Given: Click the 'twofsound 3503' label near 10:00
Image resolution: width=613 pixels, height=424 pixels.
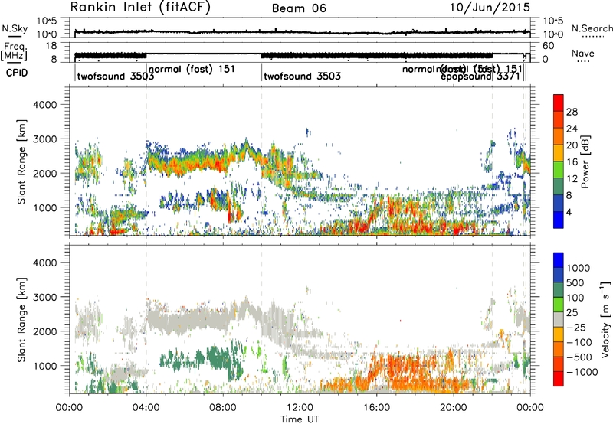Looking at the screenshot, I should click(x=302, y=76).
